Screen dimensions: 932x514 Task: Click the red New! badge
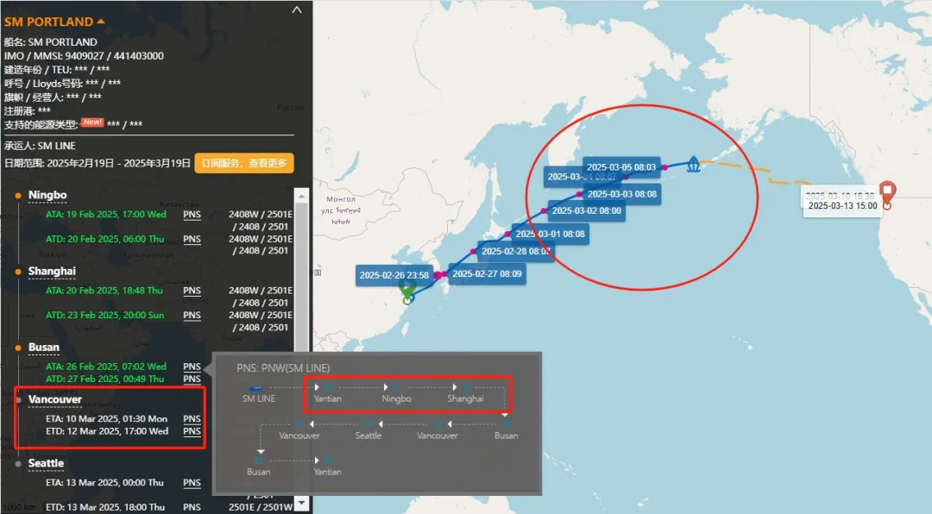(92, 122)
